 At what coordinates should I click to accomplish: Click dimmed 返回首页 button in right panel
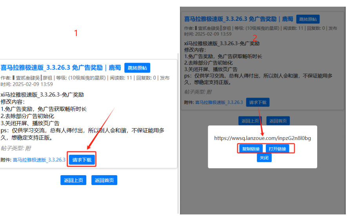tap(278, 121)
